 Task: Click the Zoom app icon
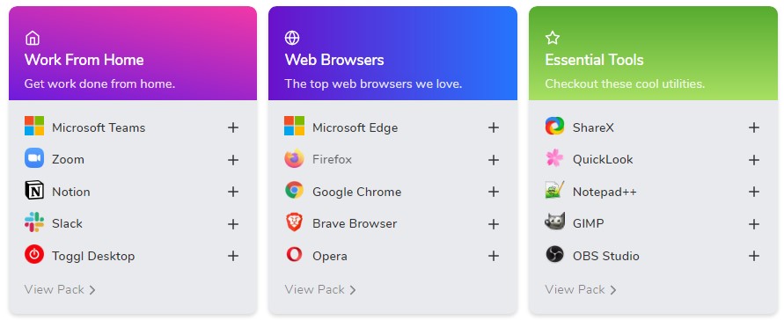tap(34, 158)
